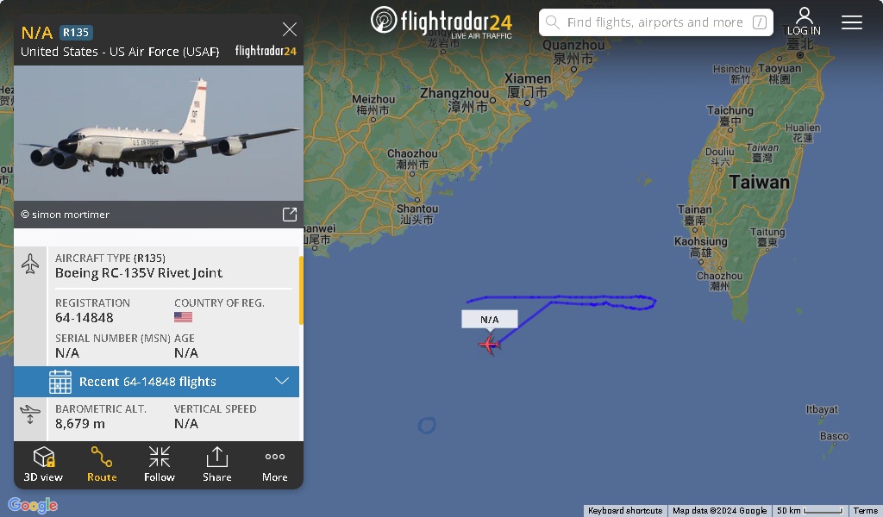Open the hamburger main menu

[x=851, y=22]
